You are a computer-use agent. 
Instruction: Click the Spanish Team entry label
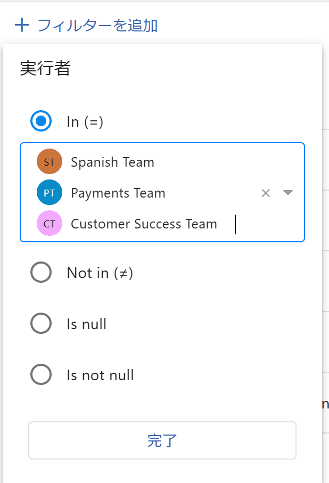112,162
